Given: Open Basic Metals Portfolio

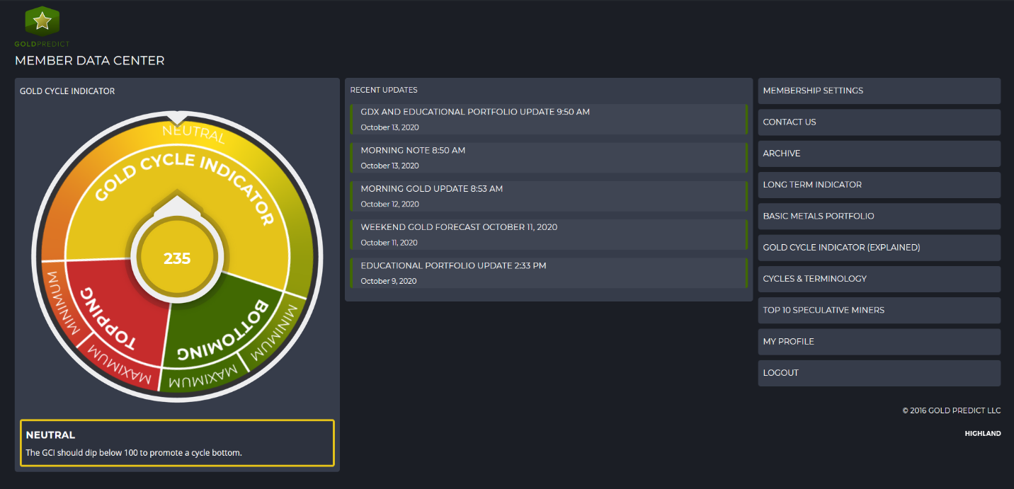Looking at the screenshot, I should (x=879, y=216).
